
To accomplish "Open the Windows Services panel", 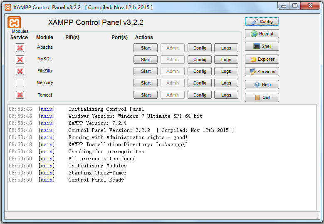I will (262, 72).
